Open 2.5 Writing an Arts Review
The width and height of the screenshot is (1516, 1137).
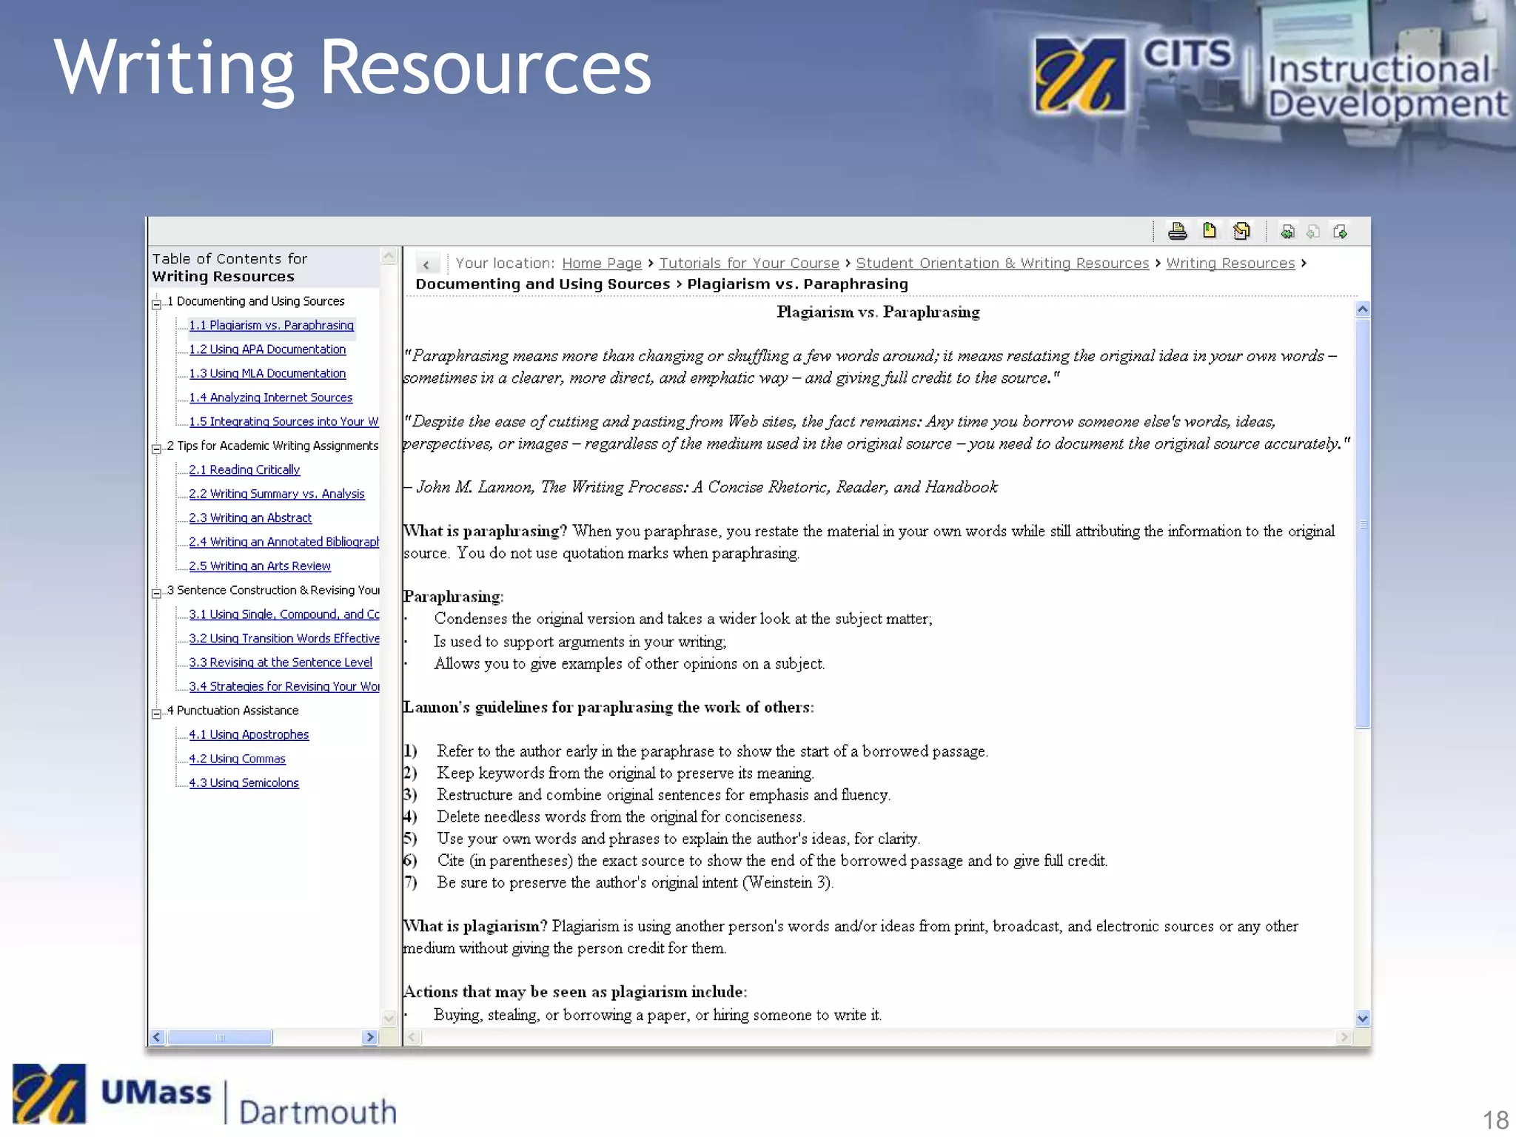tap(260, 566)
